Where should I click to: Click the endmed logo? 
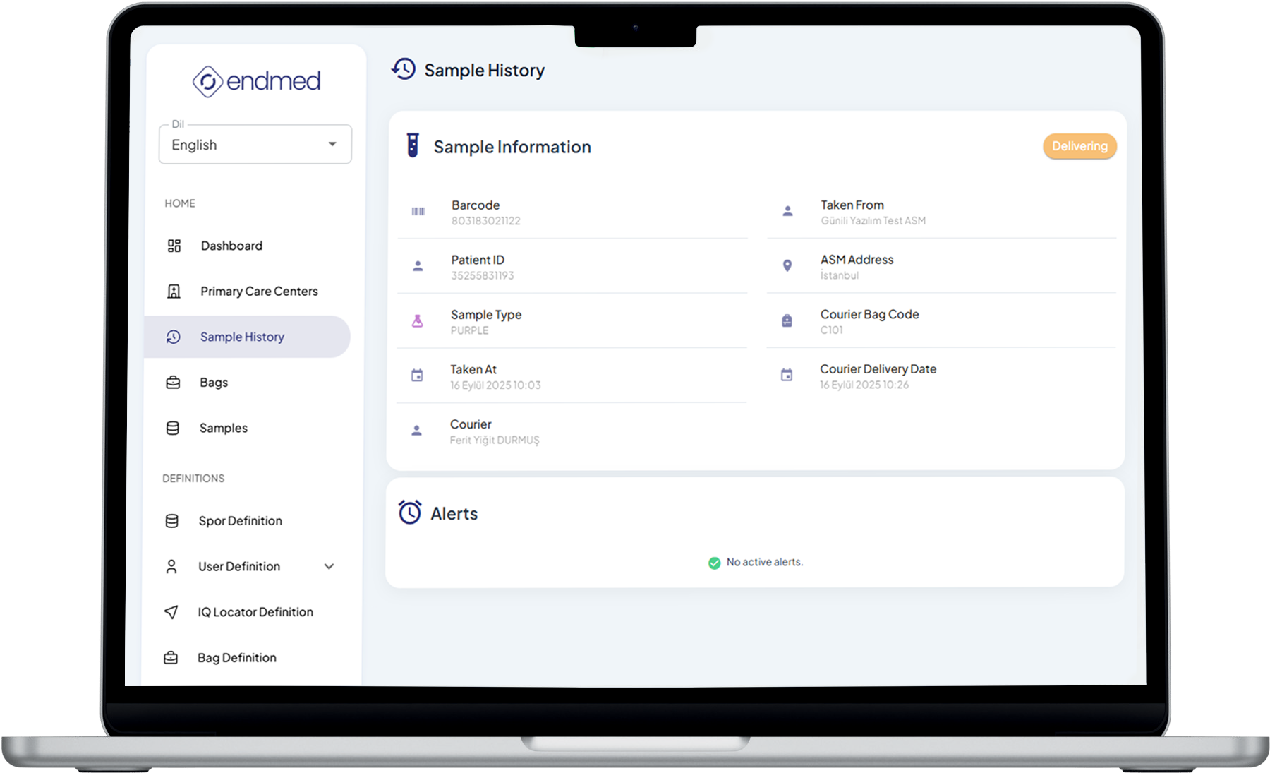click(256, 81)
